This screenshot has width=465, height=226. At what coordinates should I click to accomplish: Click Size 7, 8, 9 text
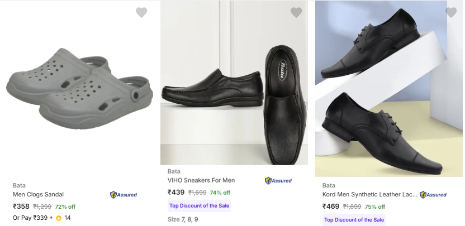point(183,219)
